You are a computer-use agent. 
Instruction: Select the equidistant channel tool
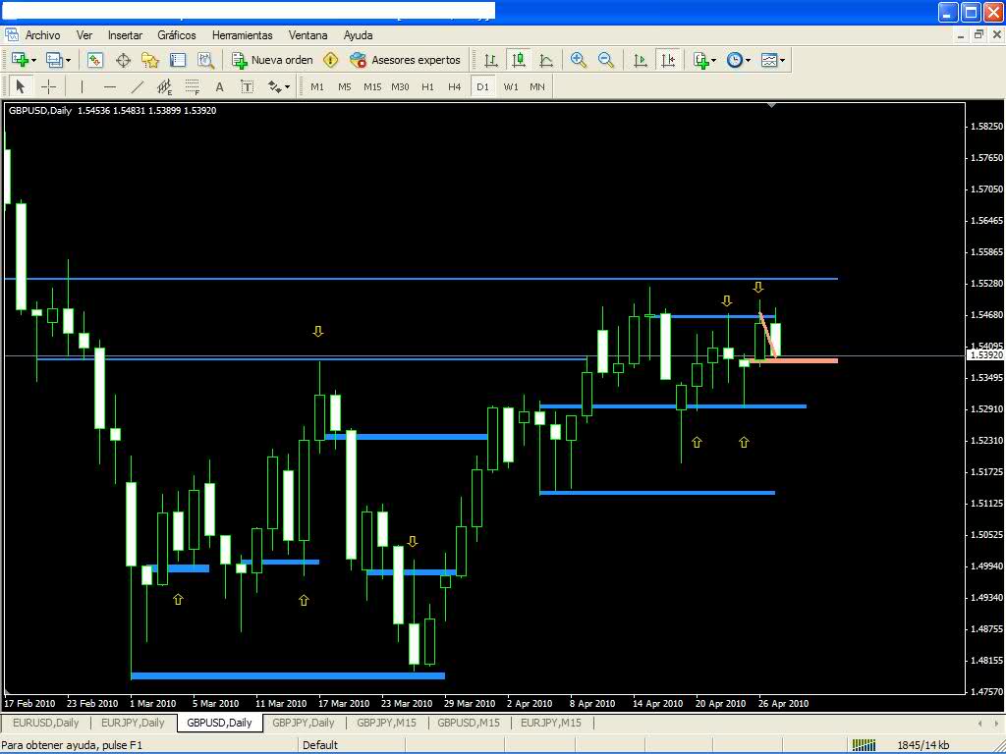[165, 86]
